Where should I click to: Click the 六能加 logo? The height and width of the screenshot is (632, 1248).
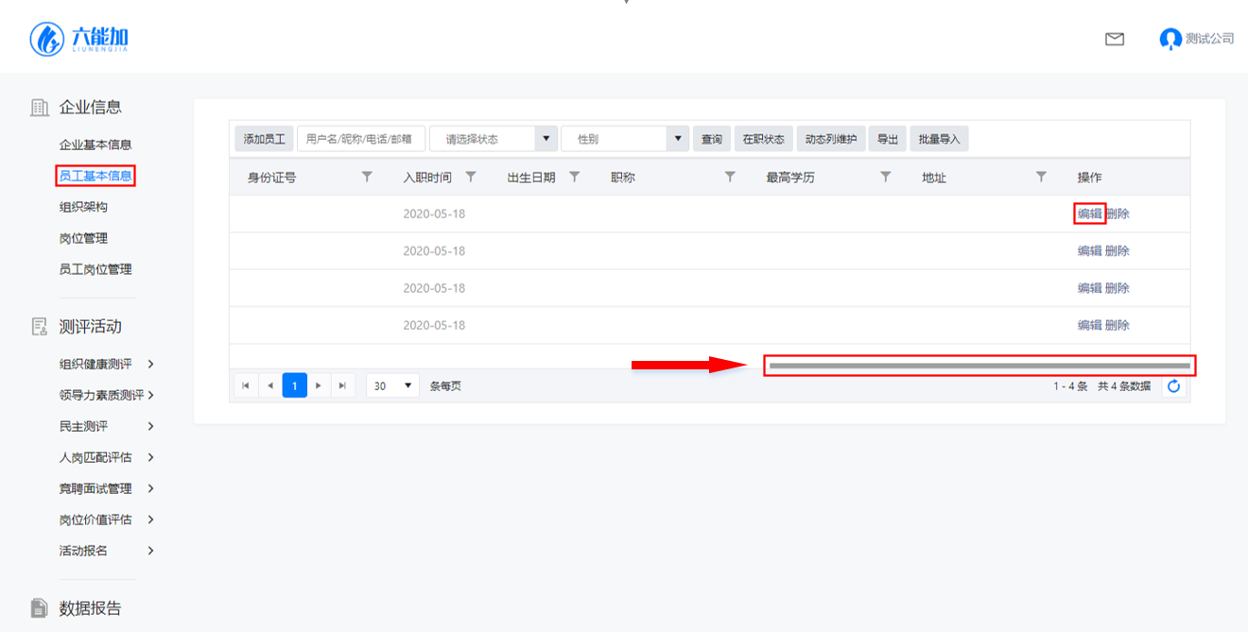pyautogui.click(x=79, y=39)
